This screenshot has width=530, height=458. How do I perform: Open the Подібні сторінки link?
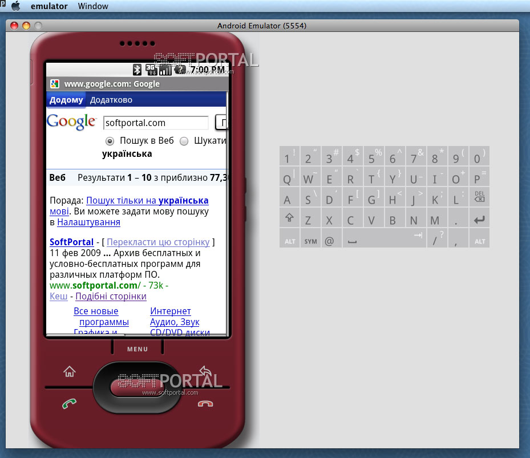pyautogui.click(x=111, y=296)
